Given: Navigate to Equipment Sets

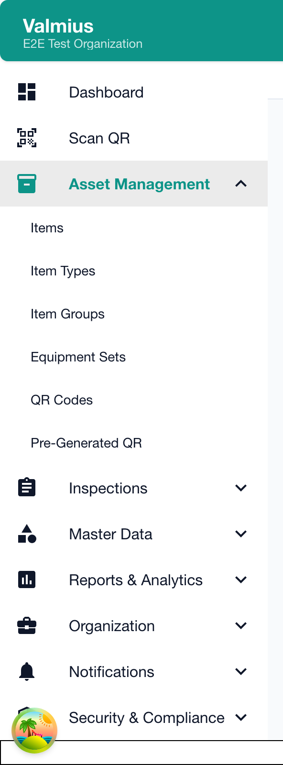Looking at the screenshot, I should (78, 357).
